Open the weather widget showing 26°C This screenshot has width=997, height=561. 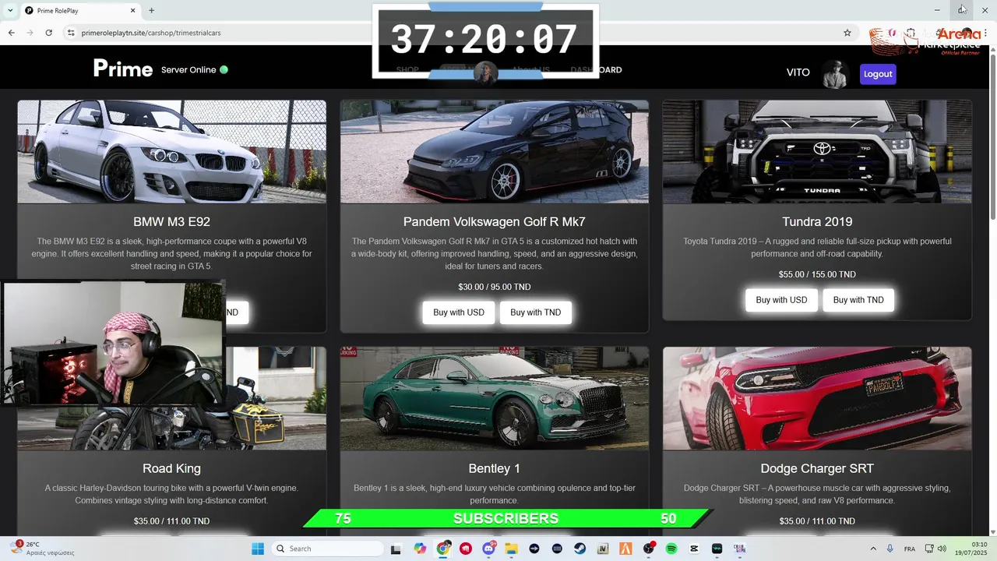43,549
